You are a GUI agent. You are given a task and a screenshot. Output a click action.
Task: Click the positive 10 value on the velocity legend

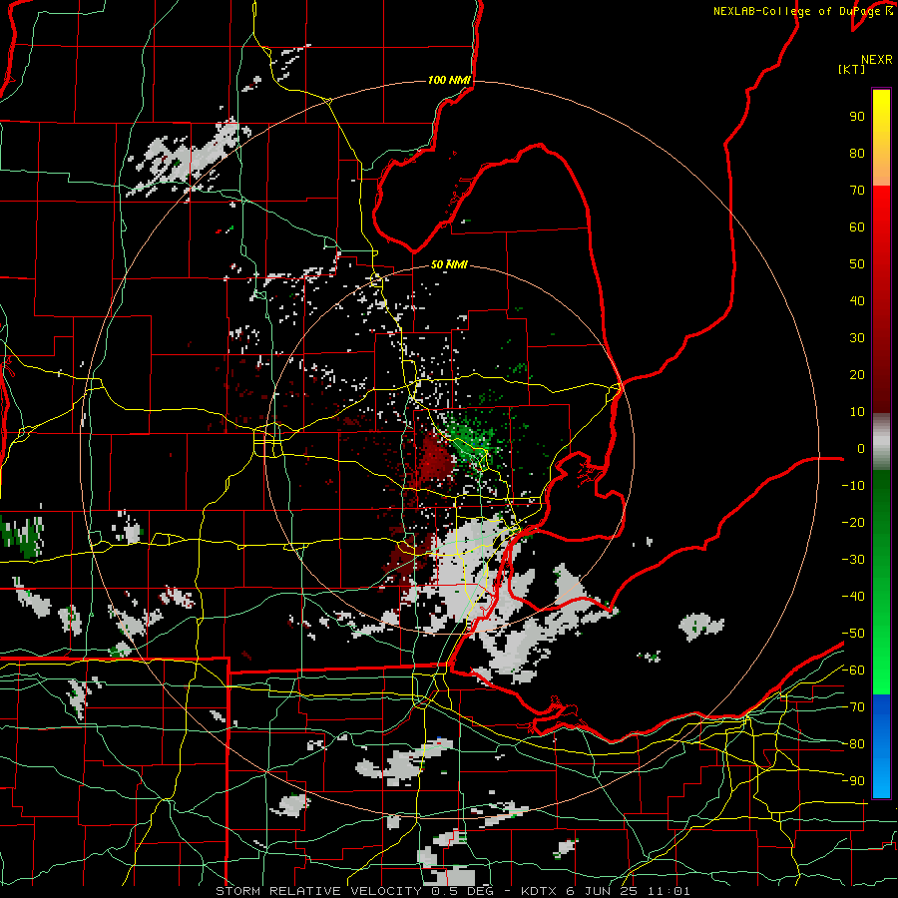coord(857,412)
